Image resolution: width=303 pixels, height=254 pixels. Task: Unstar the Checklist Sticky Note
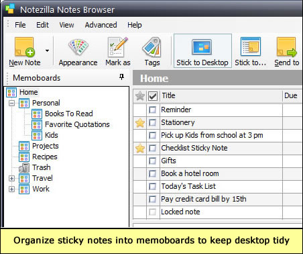tap(140, 149)
